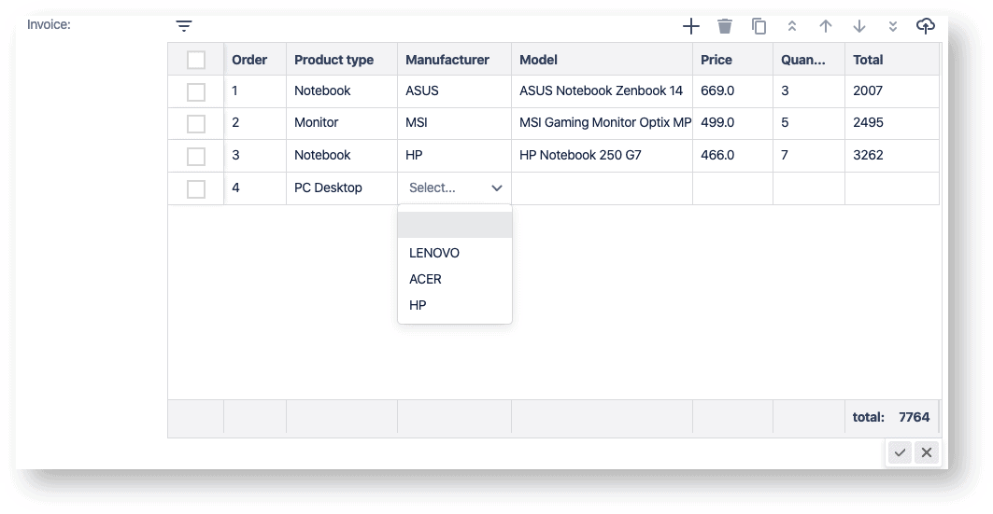Click the total cell 3262
The image size is (993, 514).
point(892,155)
